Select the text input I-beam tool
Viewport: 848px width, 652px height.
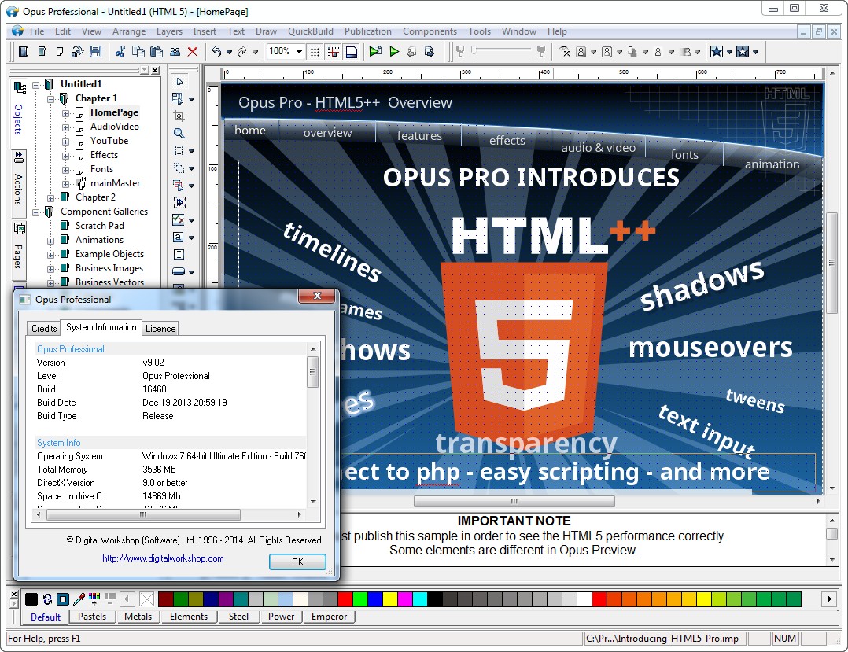click(179, 254)
